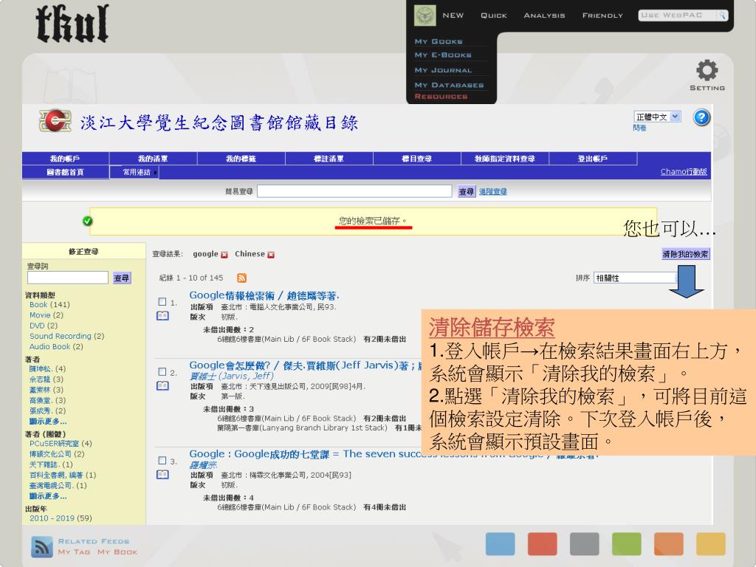Select My E-Books from the dropdown menu
This screenshot has height=567, width=756.
tap(443, 55)
